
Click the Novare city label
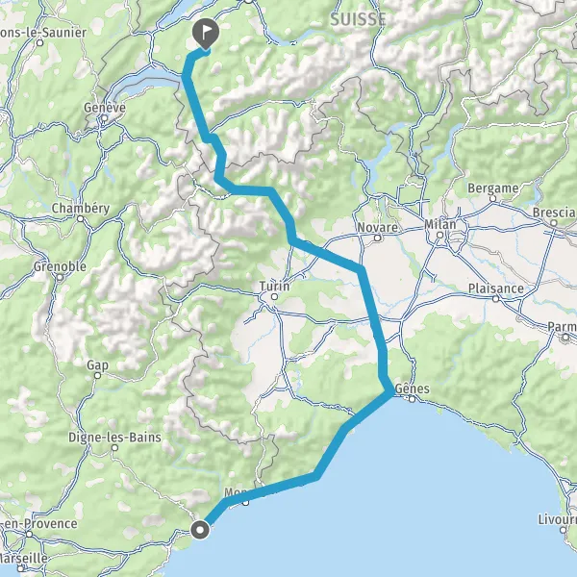click(377, 227)
